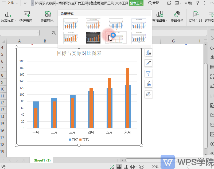This screenshot has height=169, width=214.
Task: Click the zoom out minus button
Action: pyautogui.click(x=166, y=167)
